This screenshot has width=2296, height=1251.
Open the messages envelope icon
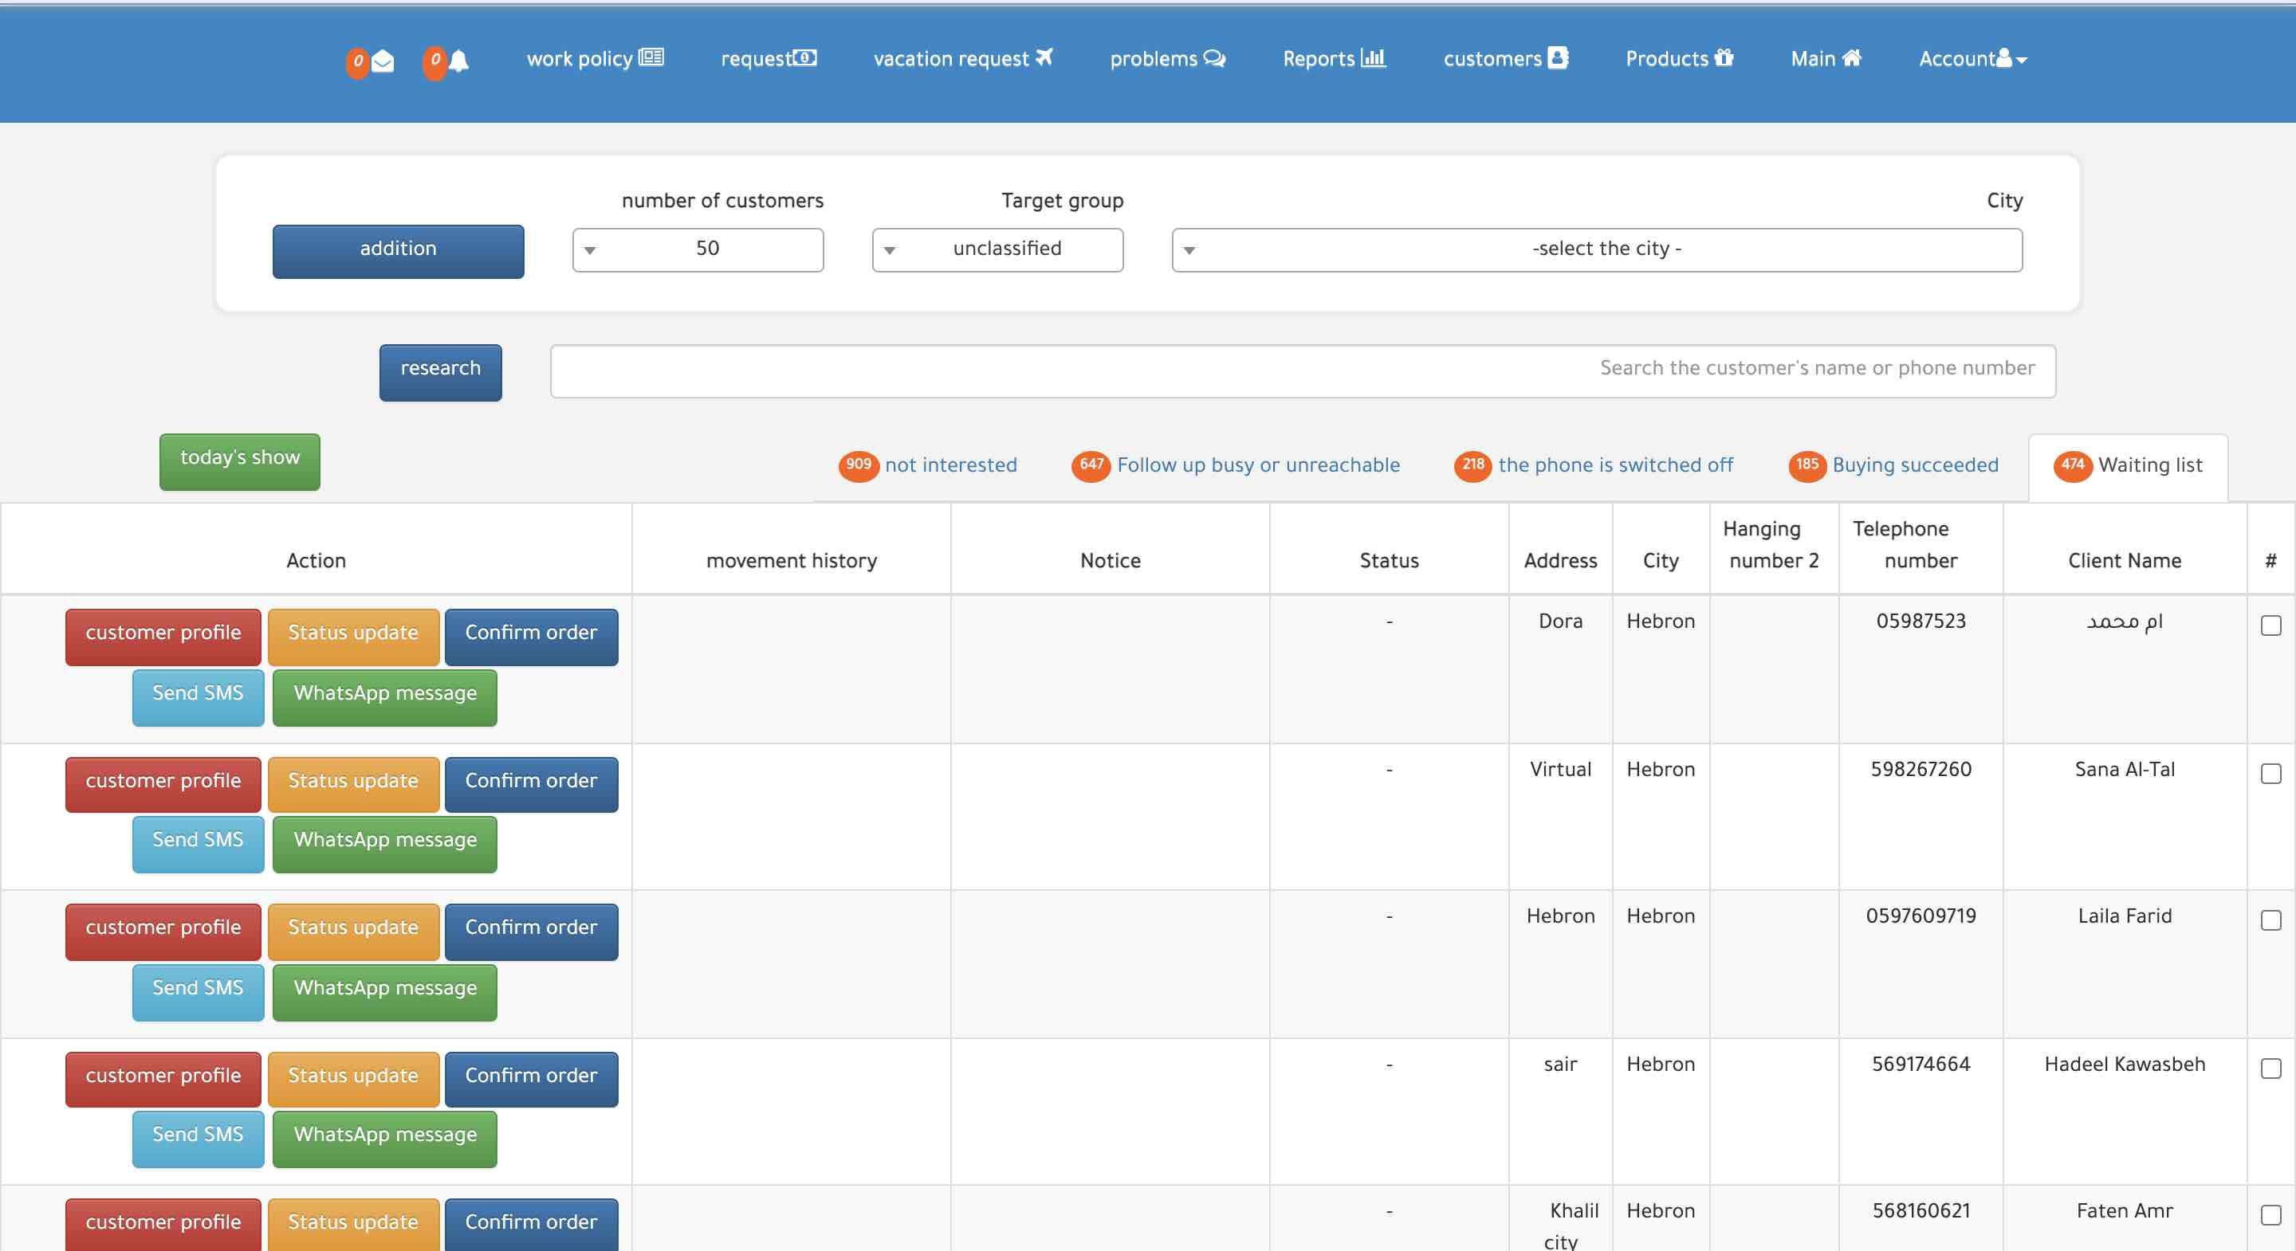pyautogui.click(x=383, y=61)
